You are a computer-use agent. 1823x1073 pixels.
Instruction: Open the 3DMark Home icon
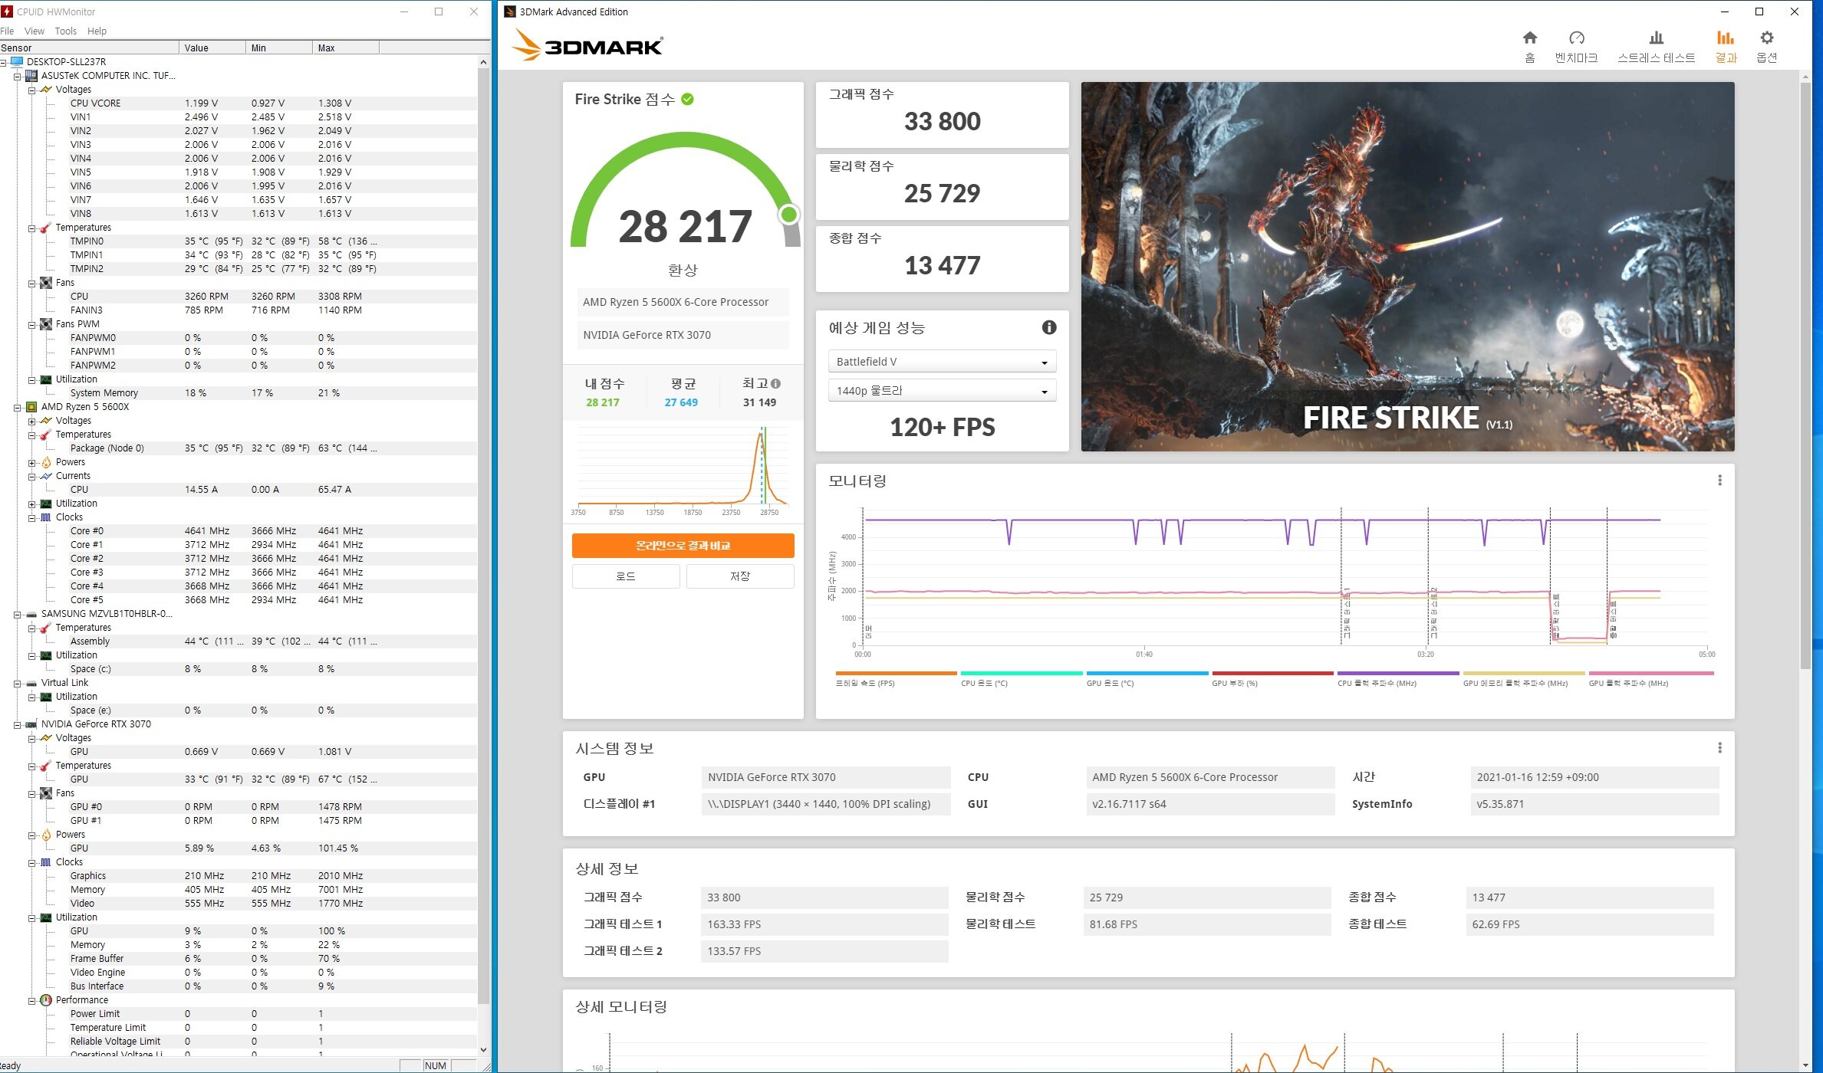[x=1529, y=38]
